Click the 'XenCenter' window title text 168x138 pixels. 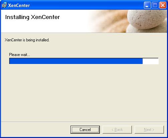click(19, 5)
